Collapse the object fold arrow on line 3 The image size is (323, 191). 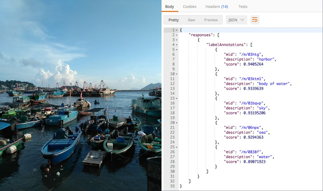click(177, 40)
